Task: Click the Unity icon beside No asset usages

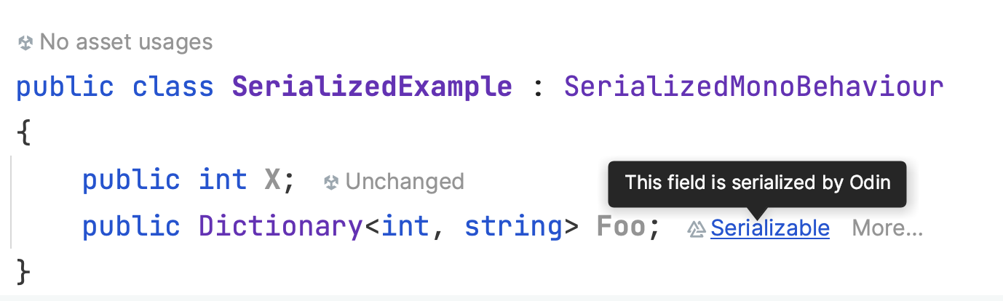Action: [25, 43]
